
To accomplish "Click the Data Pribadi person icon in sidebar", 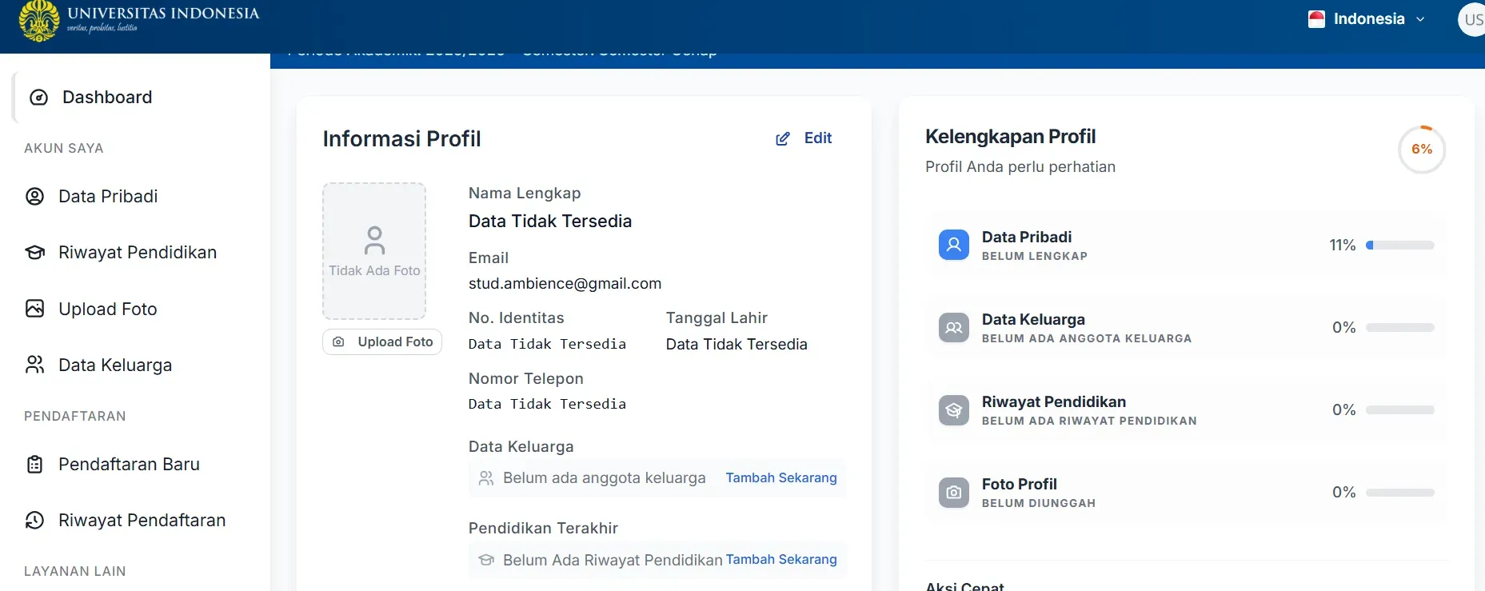I will (35, 197).
